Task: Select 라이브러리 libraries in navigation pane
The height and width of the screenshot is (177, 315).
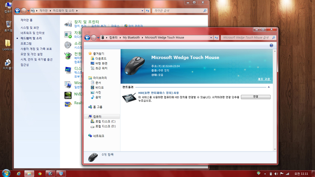Action: point(100,78)
